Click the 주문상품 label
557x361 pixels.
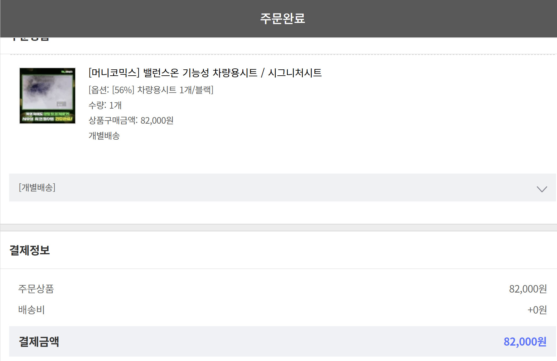point(36,289)
